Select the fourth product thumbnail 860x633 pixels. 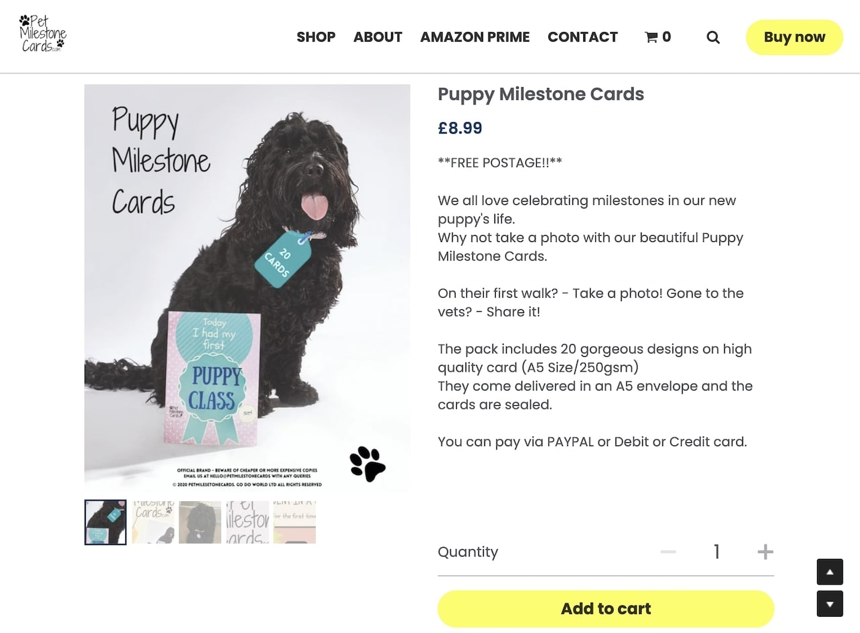pyautogui.click(x=248, y=522)
